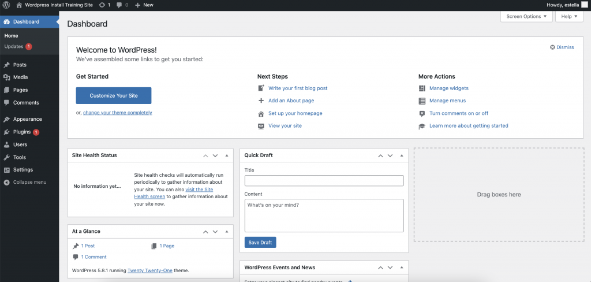Click the Comments bubble icon in sidebar
591x282 pixels.
6,103
